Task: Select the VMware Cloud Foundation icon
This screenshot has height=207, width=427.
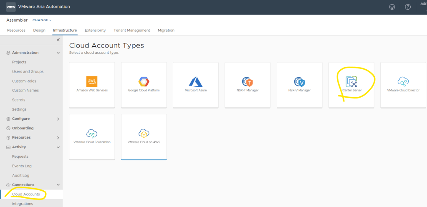Action: (92, 133)
